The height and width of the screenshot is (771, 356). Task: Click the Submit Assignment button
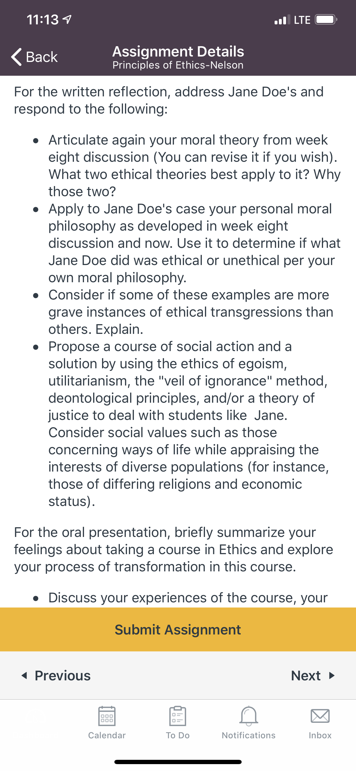[178, 629]
